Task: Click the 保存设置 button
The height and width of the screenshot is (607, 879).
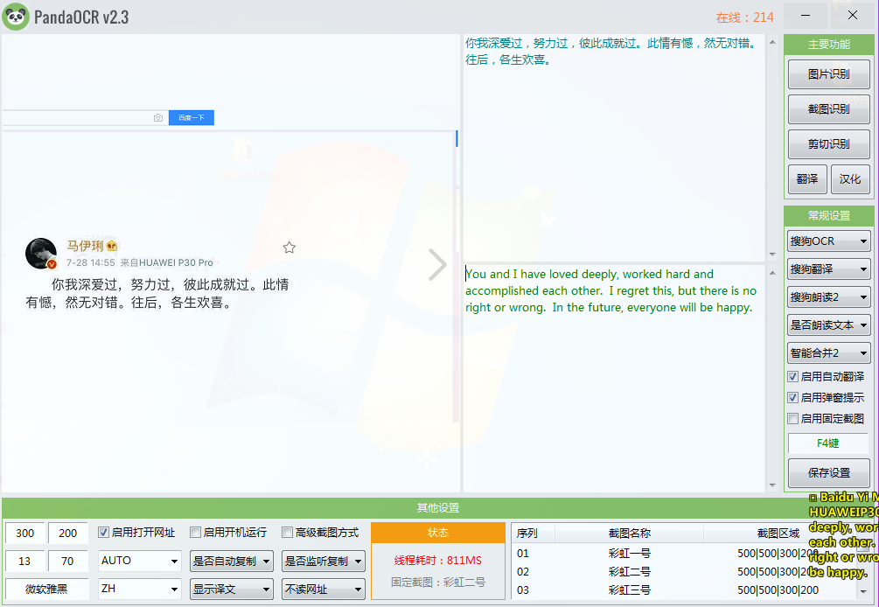Action: pyautogui.click(x=828, y=472)
